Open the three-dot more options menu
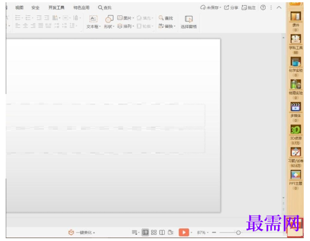Screen dimensions: 310x241 coord(271,7)
